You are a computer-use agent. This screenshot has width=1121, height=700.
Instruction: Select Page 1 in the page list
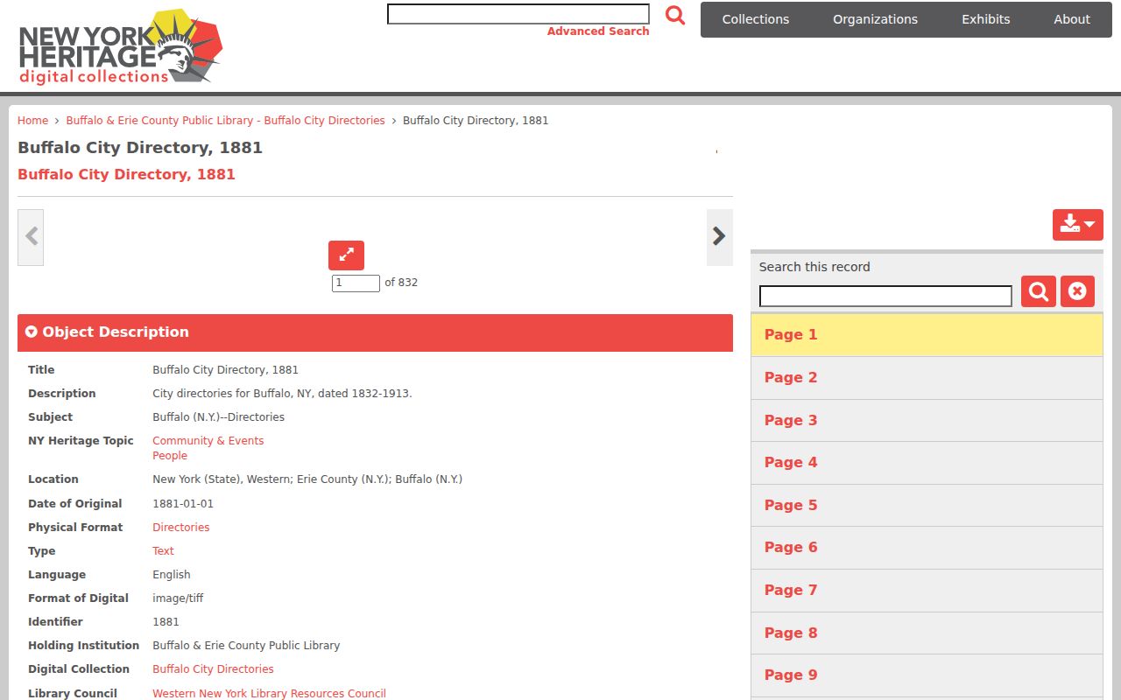click(927, 335)
